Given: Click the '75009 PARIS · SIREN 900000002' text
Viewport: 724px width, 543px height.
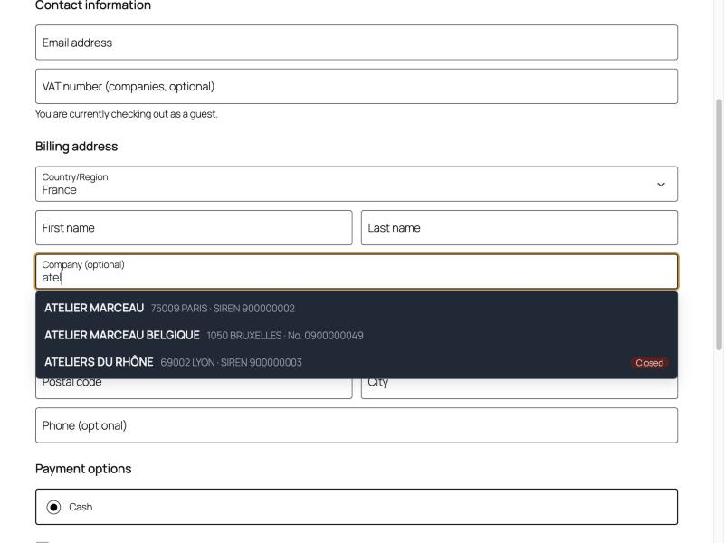Looking at the screenshot, I should 223,309.
